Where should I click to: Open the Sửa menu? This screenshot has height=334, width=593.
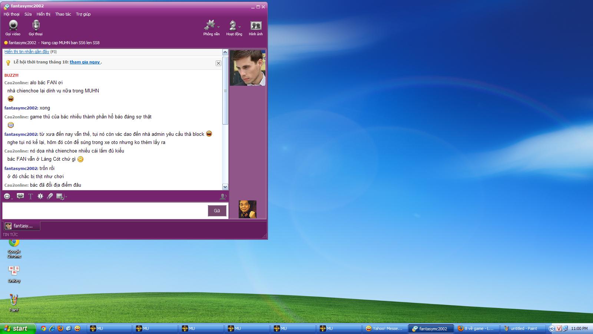(x=28, y=14)
